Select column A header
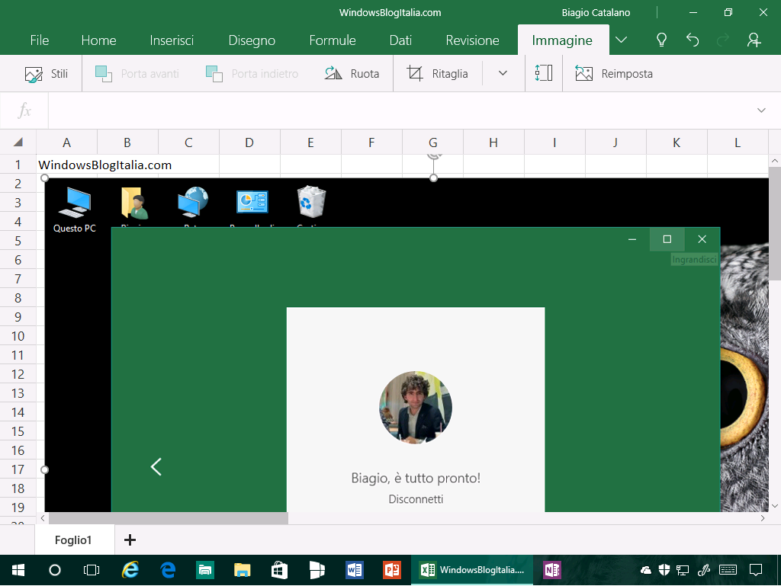 67,142
